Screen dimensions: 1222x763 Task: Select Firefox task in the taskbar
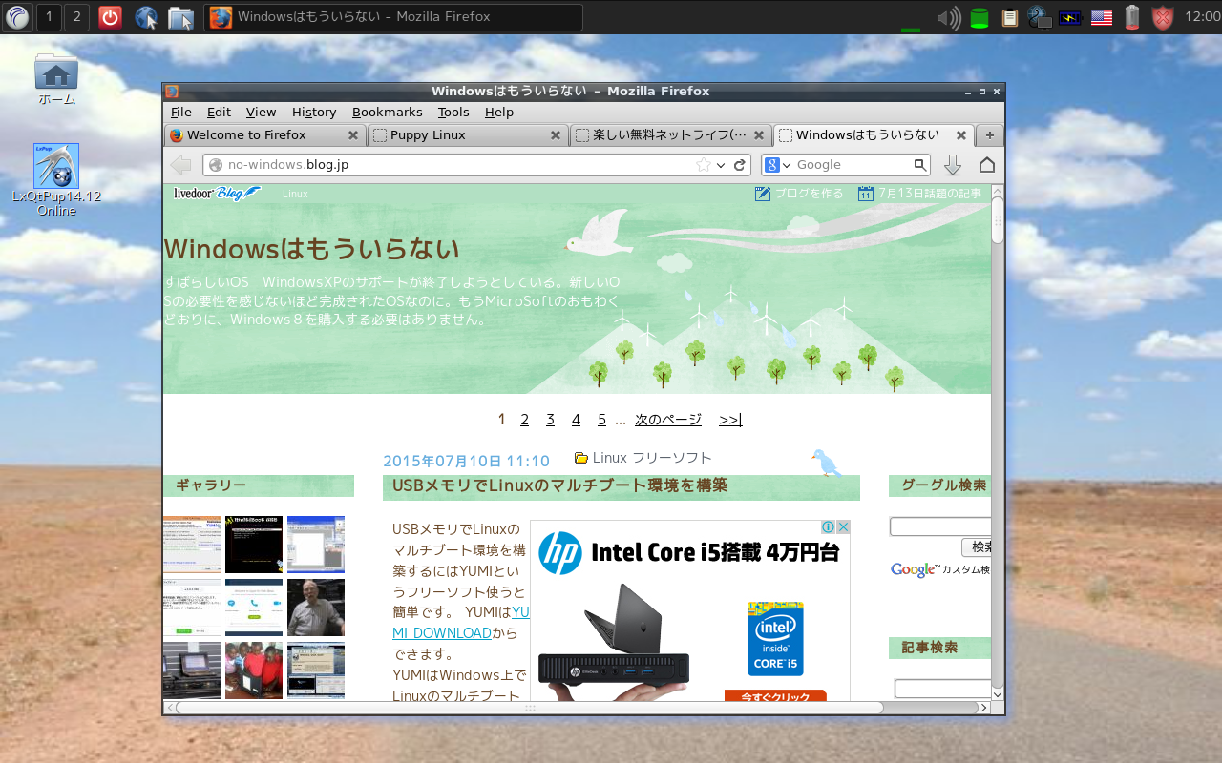coord(392,16)
